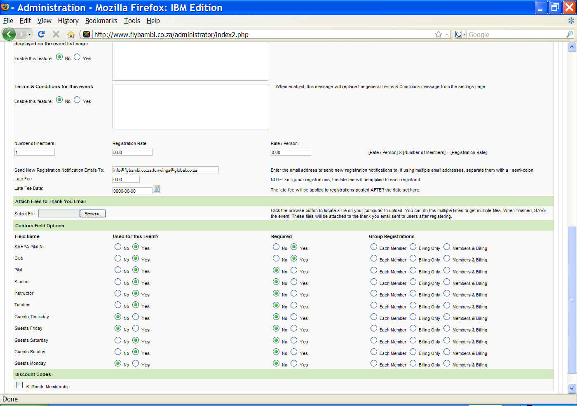Click the Registration Rate input field
577x406 pixels.
pos(132,152)
